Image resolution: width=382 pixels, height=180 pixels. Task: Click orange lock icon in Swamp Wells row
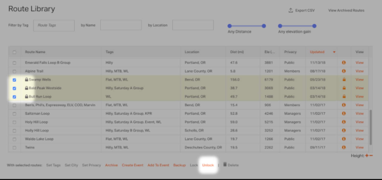344,80
